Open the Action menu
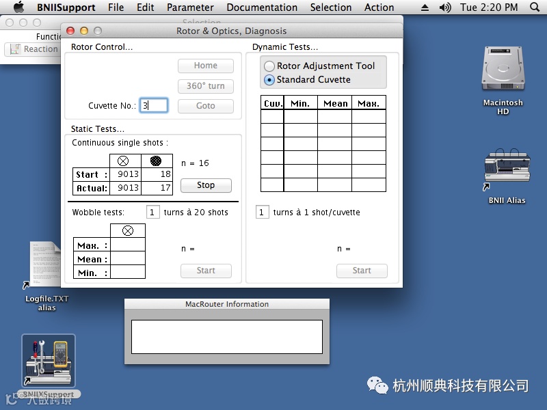The image size is (547, 410). pos(379,8)
